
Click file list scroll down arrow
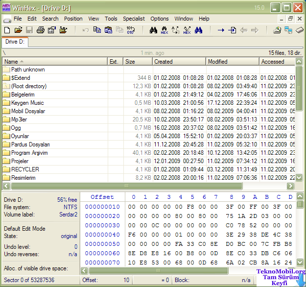(x=299, y=178)
